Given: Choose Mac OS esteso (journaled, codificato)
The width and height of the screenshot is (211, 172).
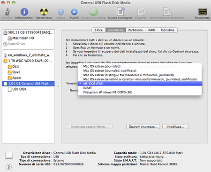Looking at the screenshot, I should pyautogui.click(x=140, y=70).
